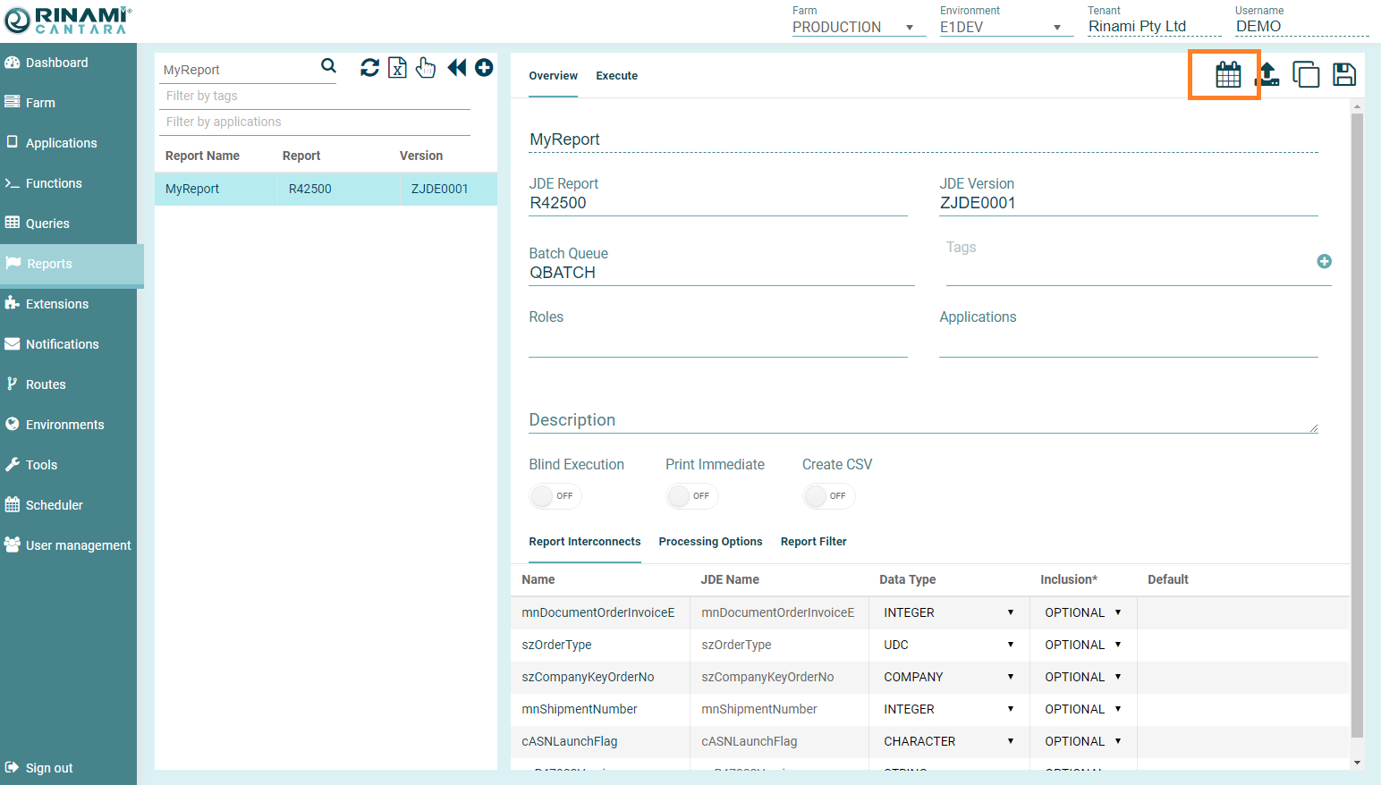Click the Filter by tags field
This screenshot has width=1381, height=785.
313,96
